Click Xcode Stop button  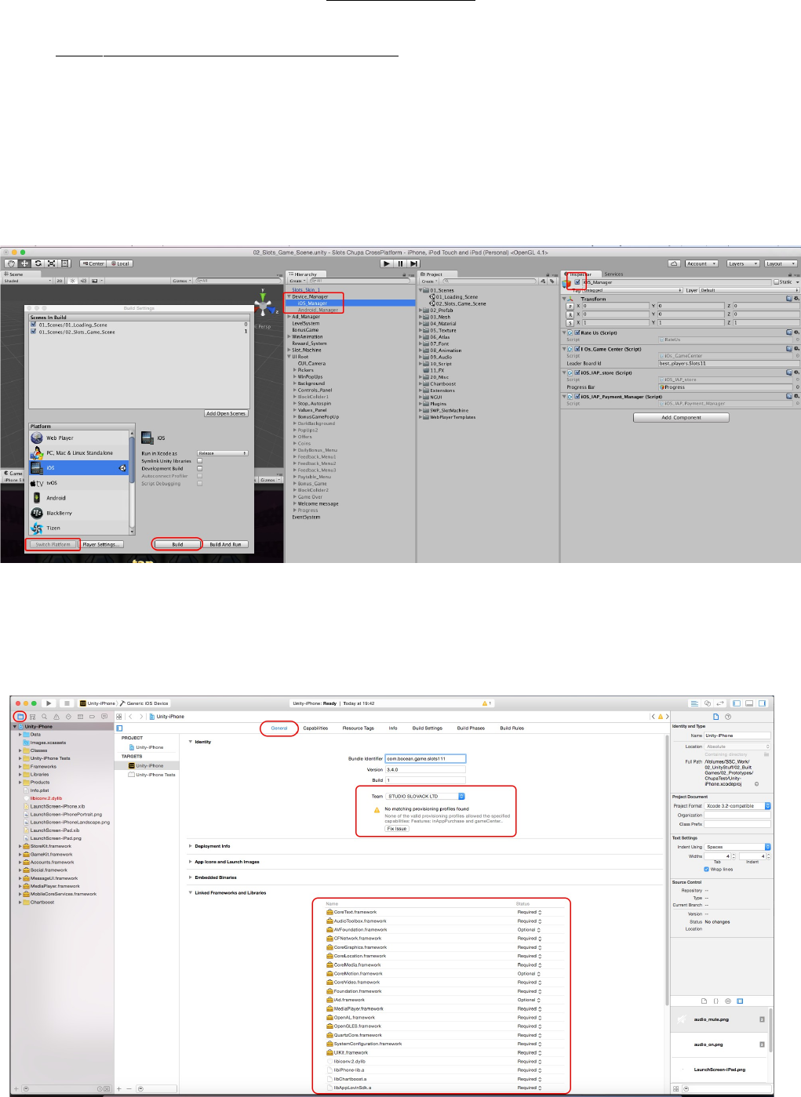[x=67, y=703]
